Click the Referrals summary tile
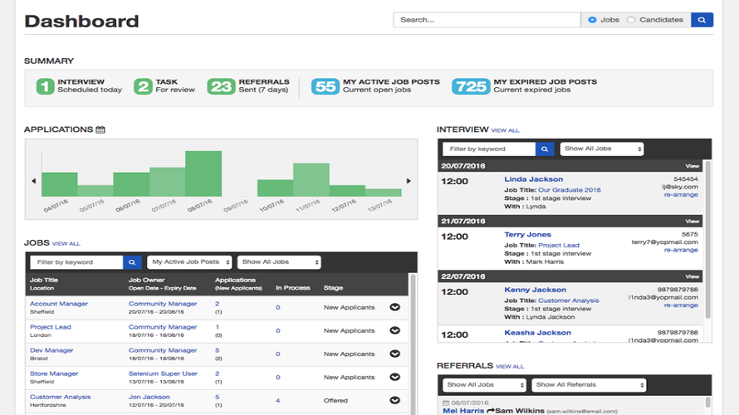Viewport: 739px width, 415px height. pyautogui.click(x=248, y=86)
